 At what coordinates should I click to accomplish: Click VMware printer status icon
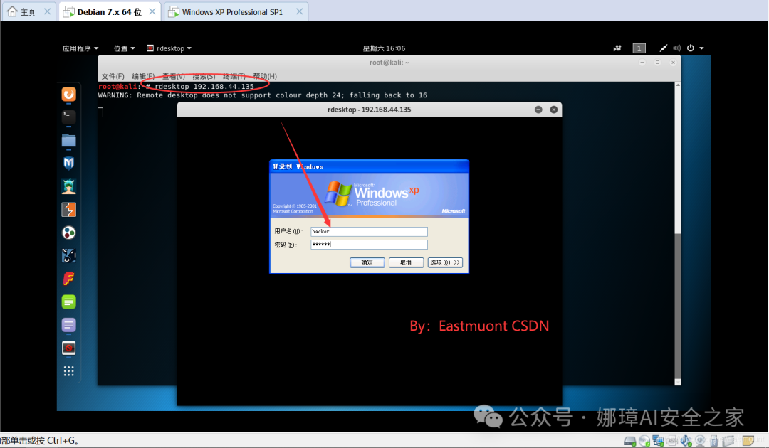[x=672, y=441]
